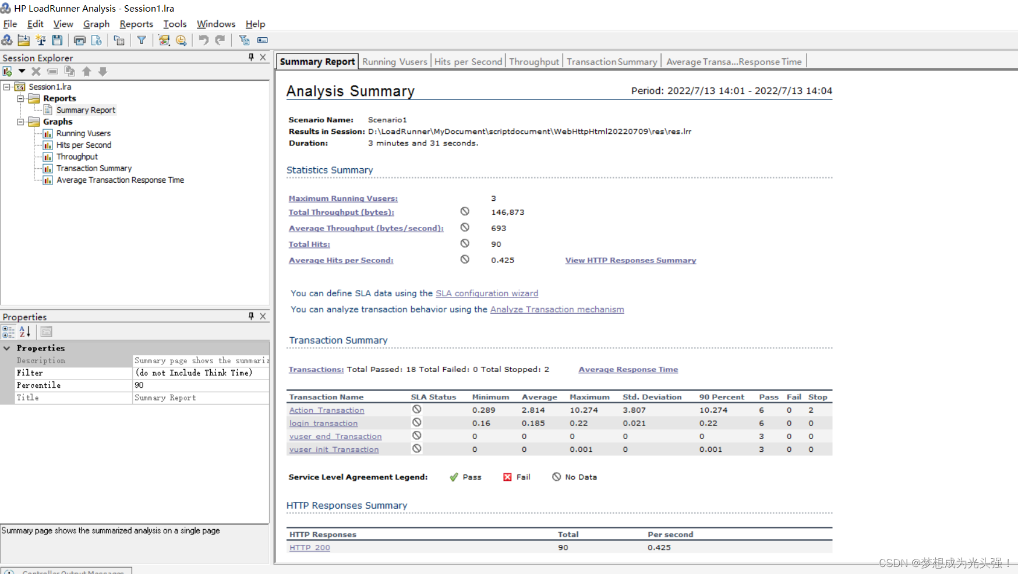Open the Reports menu
The image size is (1018, 574).
click(136, 24)
